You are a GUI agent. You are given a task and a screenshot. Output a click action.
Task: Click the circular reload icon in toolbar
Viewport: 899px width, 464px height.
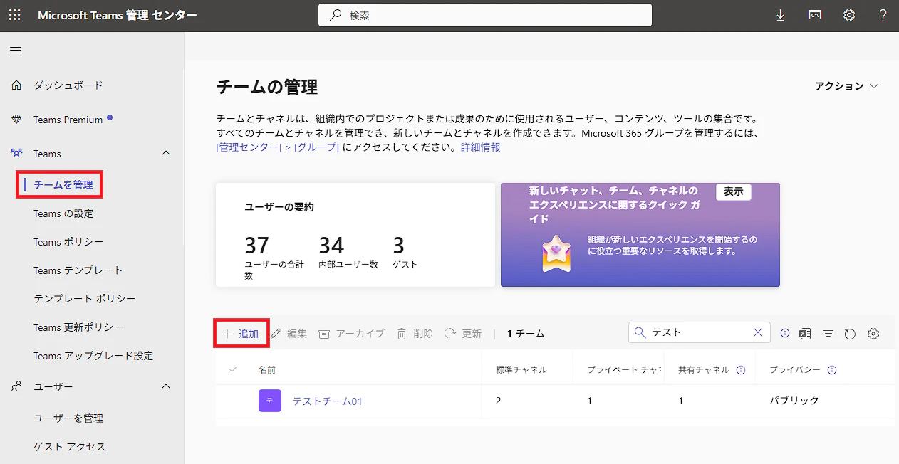(850, 334)
